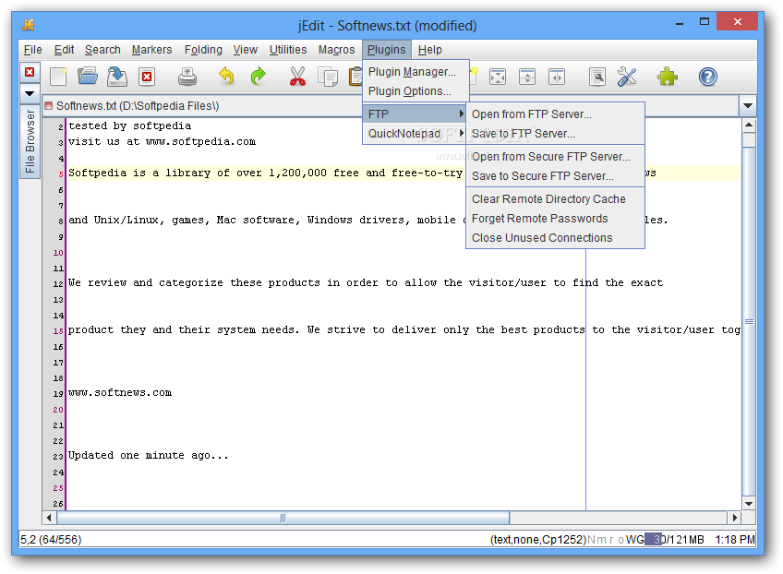The width and height of the screenshot is (783, 574).
Task: Click the Split Horizontally toolbar icon
Action: coord(527,77)
